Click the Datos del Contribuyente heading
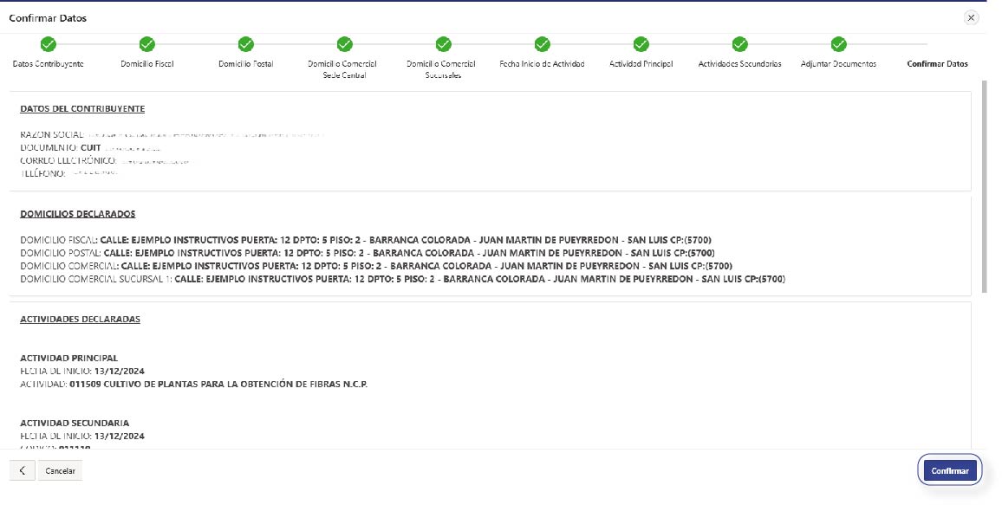 [82, 109]
